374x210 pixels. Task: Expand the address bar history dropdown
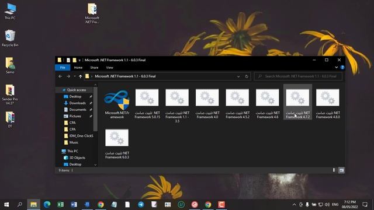pyautogui.click(x=238, y=76)
